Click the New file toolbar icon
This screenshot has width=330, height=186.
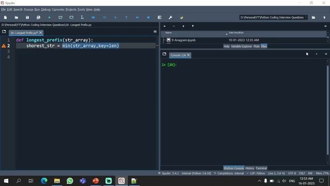(x=6, y=18)
